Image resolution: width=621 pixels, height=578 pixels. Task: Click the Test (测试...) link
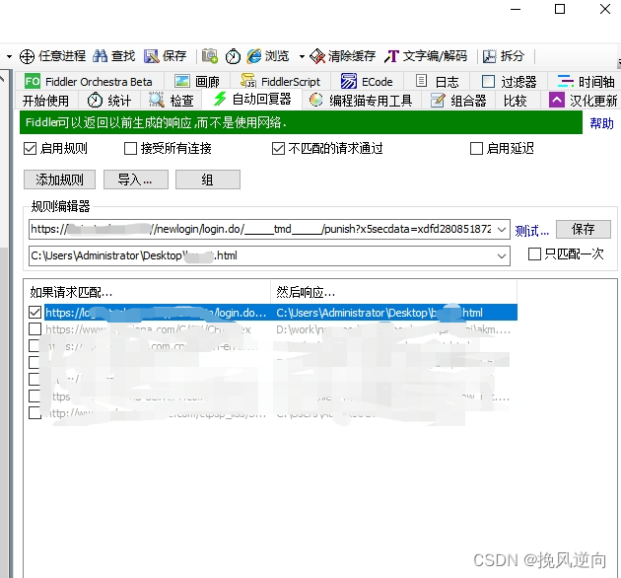tap(531, 230)
